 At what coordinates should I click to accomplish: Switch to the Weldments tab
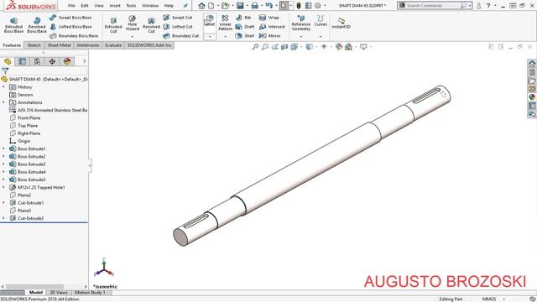(x=87, y=45)
